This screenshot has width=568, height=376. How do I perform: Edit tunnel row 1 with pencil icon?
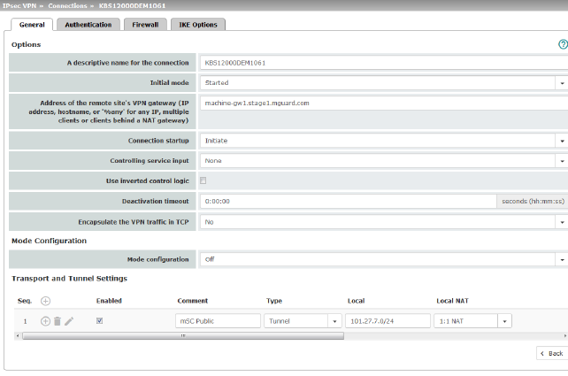coord(69,321)
